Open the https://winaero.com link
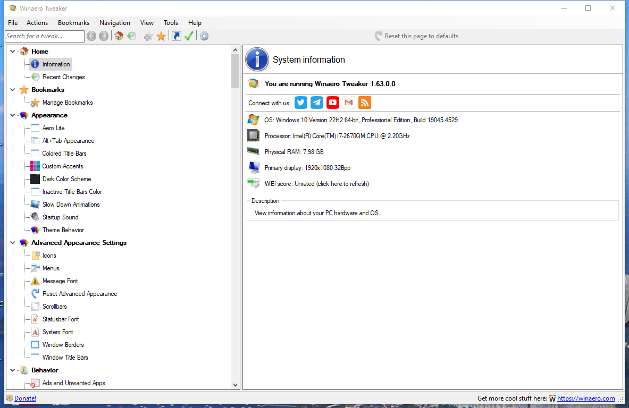Screen dimensions: 629x408 click(x=586, y=398)
